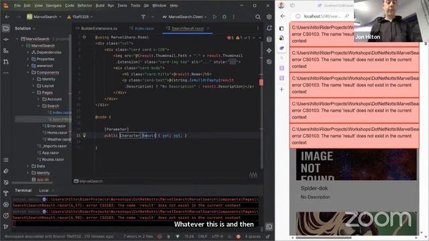Open the Pull Requests icon in left sidebar
Viewport: 429px width, 241px height.
6,62
